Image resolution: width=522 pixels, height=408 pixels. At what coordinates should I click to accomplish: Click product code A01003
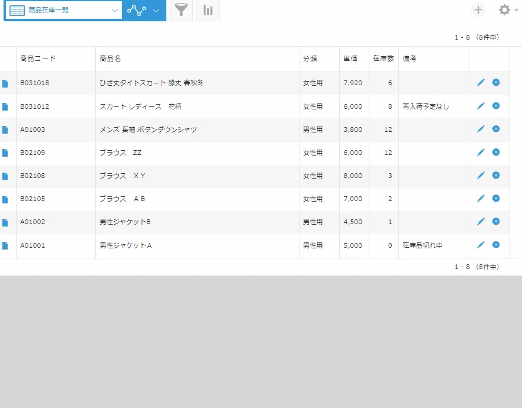pyautogui.click(x=33, y=129)
